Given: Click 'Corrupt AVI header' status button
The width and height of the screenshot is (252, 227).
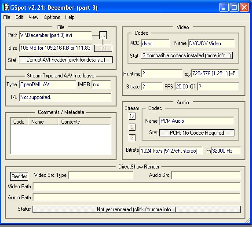Looking at the screenshot, I should 66,60.
